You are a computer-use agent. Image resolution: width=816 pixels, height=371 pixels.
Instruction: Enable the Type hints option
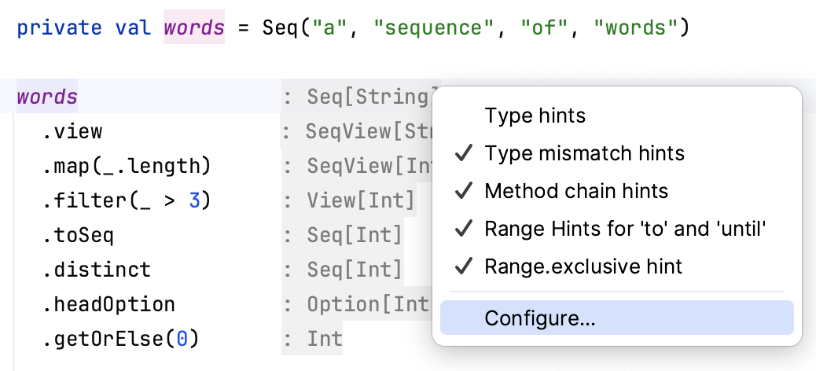(x=535, y=116)
